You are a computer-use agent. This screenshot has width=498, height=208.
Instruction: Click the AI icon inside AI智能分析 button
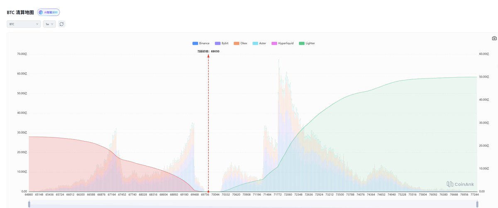tap(41, 12)
